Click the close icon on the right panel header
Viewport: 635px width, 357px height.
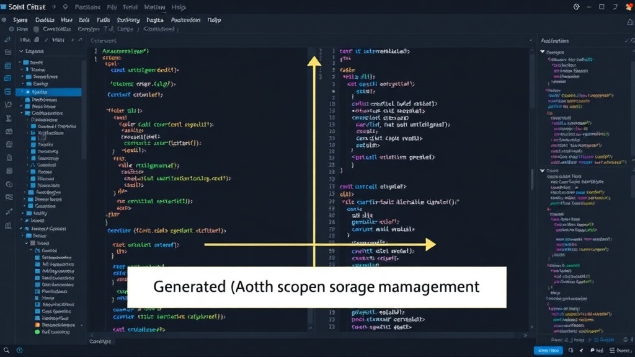tap(628, 40)
